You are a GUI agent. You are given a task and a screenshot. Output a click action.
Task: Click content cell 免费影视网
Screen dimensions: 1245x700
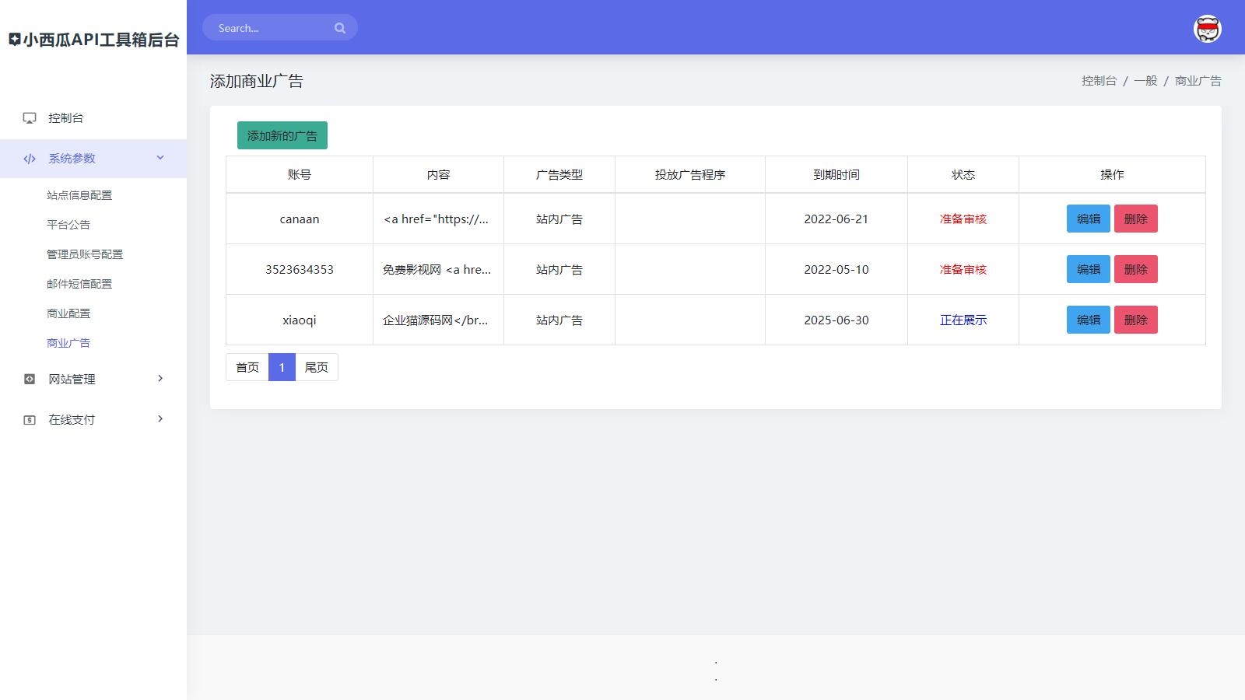point(438,270)
